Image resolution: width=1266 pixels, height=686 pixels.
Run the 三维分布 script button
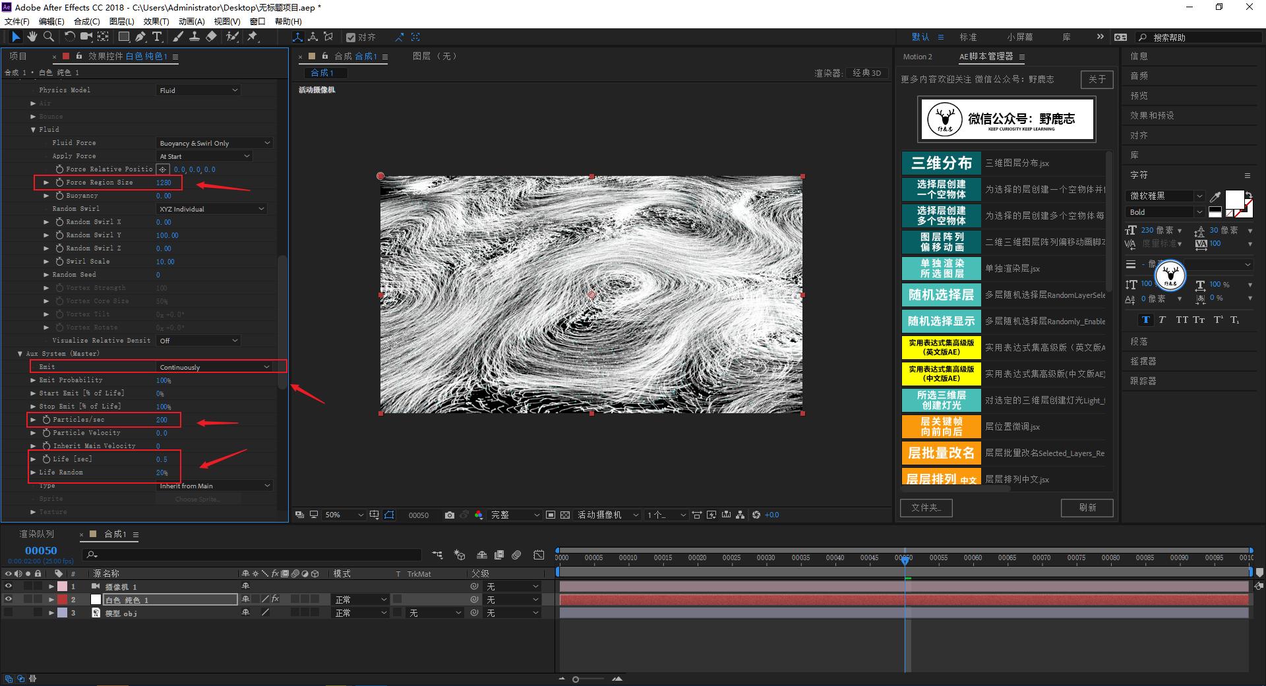point(941,163)
